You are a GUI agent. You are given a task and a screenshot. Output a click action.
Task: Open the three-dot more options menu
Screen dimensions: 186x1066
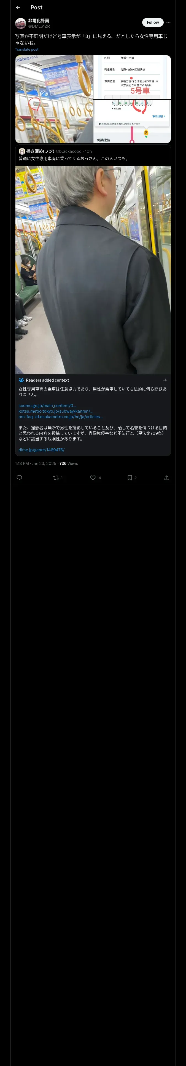[x=168, y=23]
